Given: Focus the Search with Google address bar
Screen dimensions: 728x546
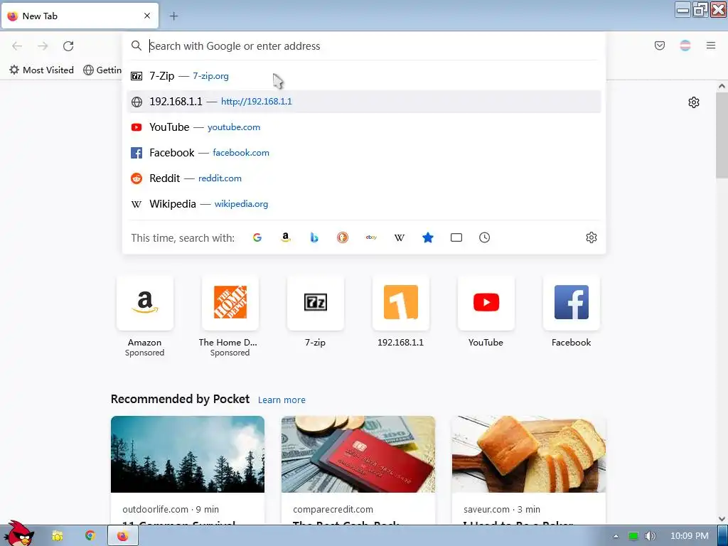Looking at the screenshot, I should pyautogui.click(x=364, y=46).
